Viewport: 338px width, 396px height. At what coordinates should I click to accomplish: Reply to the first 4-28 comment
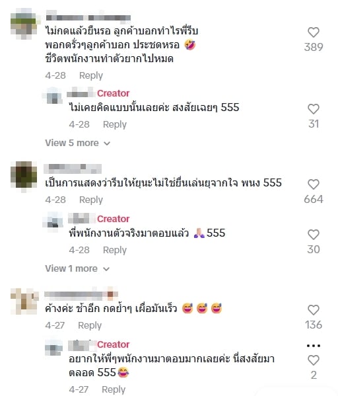(91, 75)
